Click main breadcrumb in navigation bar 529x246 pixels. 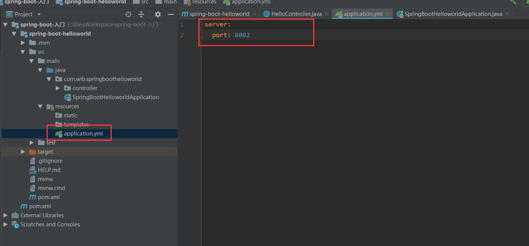170,2
